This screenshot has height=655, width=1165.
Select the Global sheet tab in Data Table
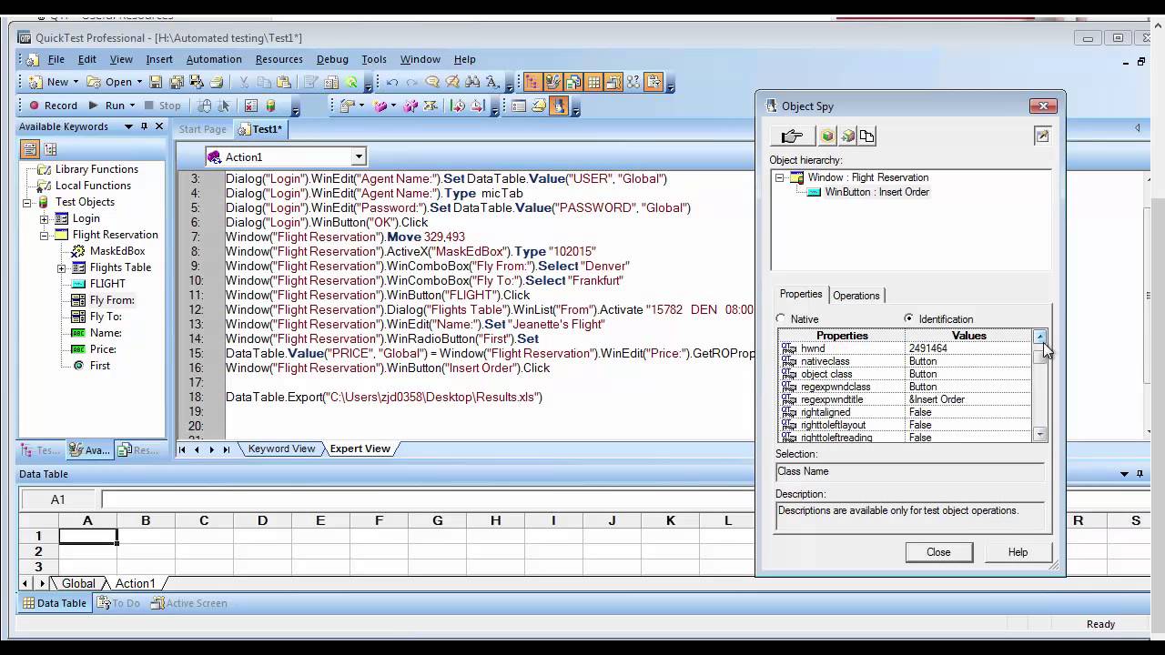[78, 583]
